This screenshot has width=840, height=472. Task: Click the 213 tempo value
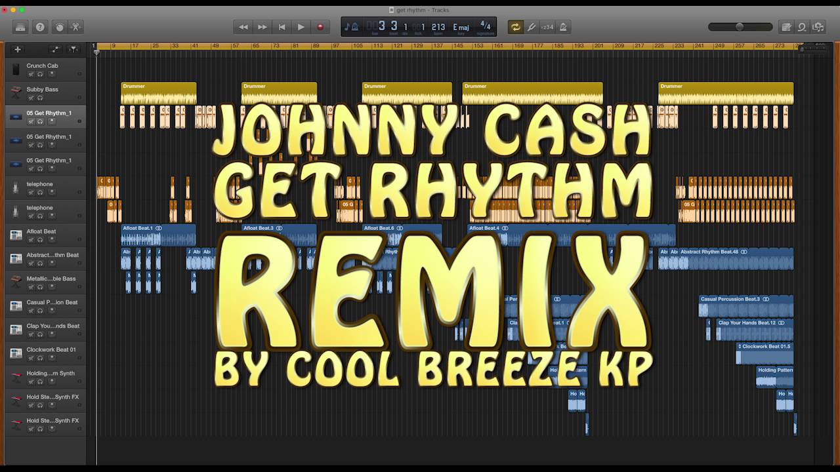[438, 27]
